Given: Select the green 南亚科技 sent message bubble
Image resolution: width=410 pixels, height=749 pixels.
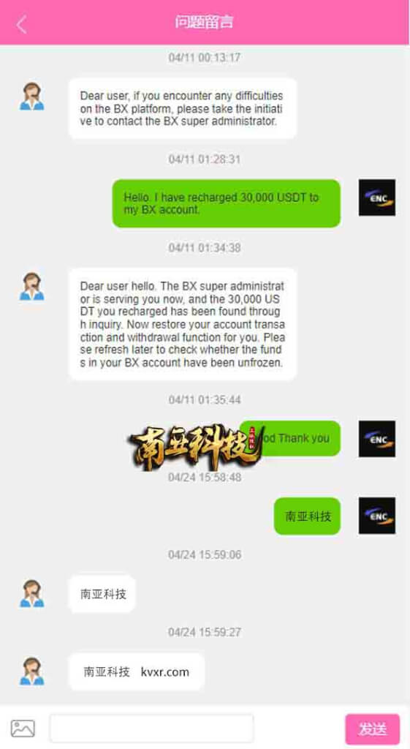Looking at the screenshot, I should (308, 516).
